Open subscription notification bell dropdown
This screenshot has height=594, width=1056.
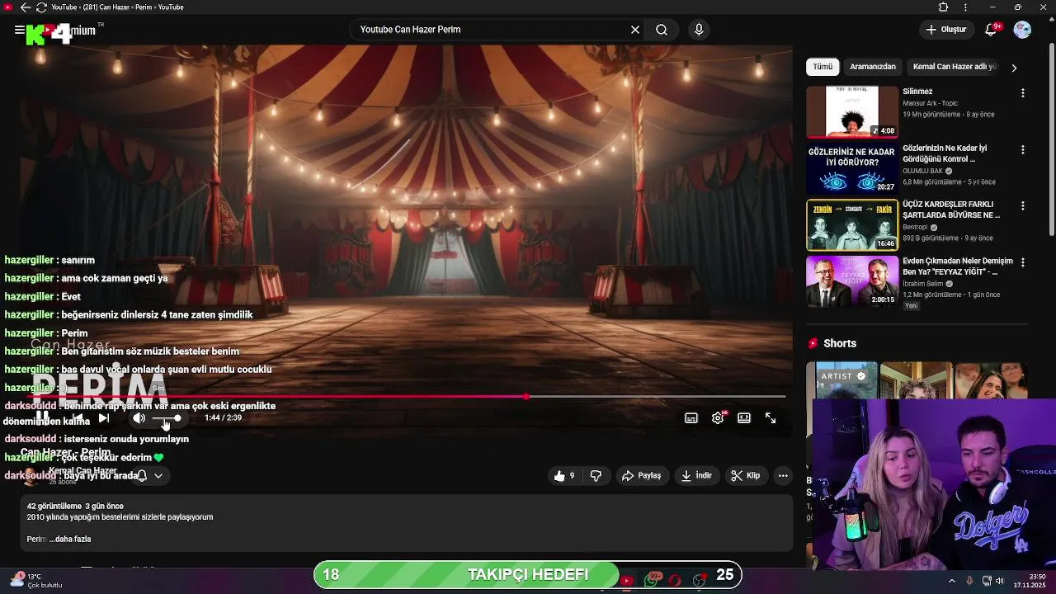tap(149, 476)
